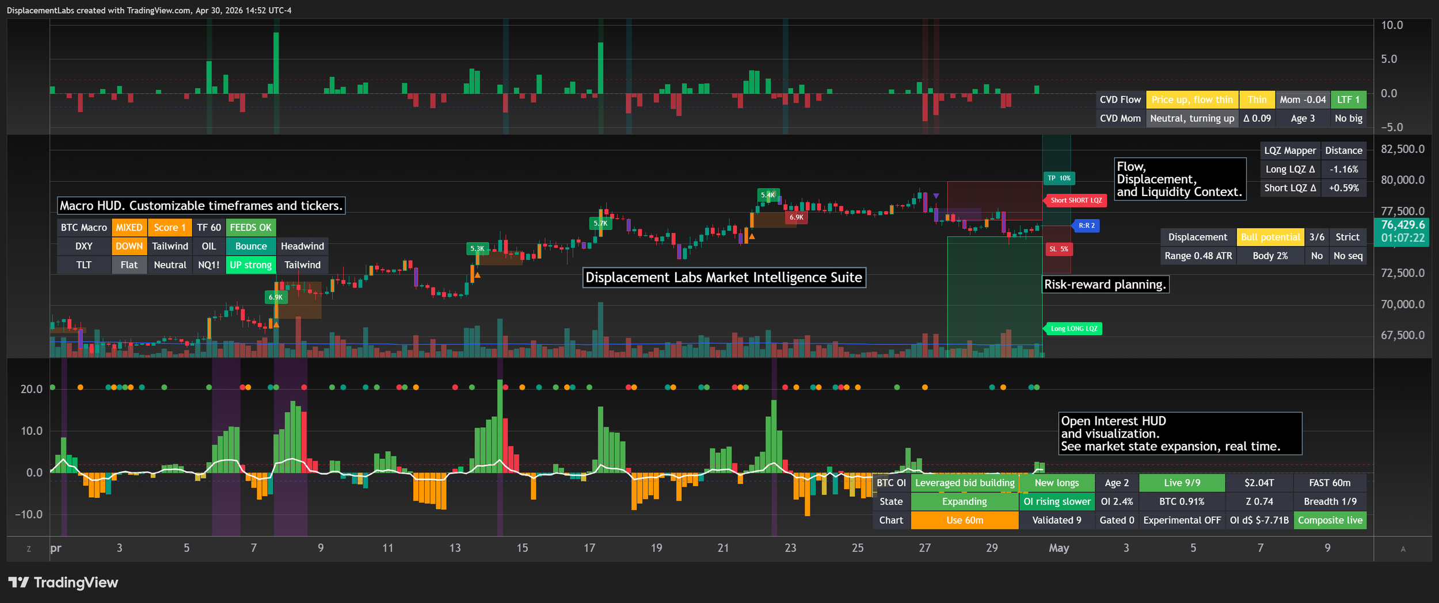Click the 'Range 0.48 ATR' cell
The image size is (1439, 603).
(x=1198, y=256)
